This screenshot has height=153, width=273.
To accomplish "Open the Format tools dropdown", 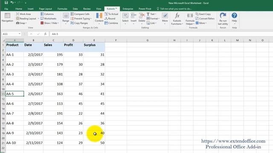I will pyautogui.click(x=153, y=18).
